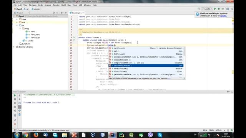This screenshot has height=138, width=246.
Task: Open the Loader run configuration dropdown
Action: tap(207, 9)
